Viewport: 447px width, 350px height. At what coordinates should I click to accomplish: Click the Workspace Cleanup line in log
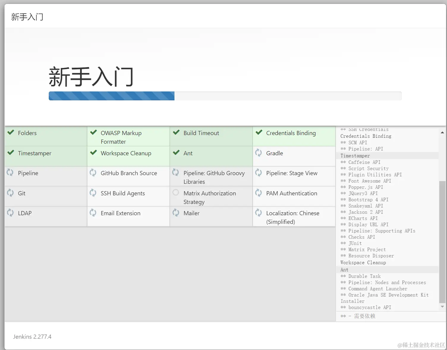pyautogui.click(x=363, y=262)
